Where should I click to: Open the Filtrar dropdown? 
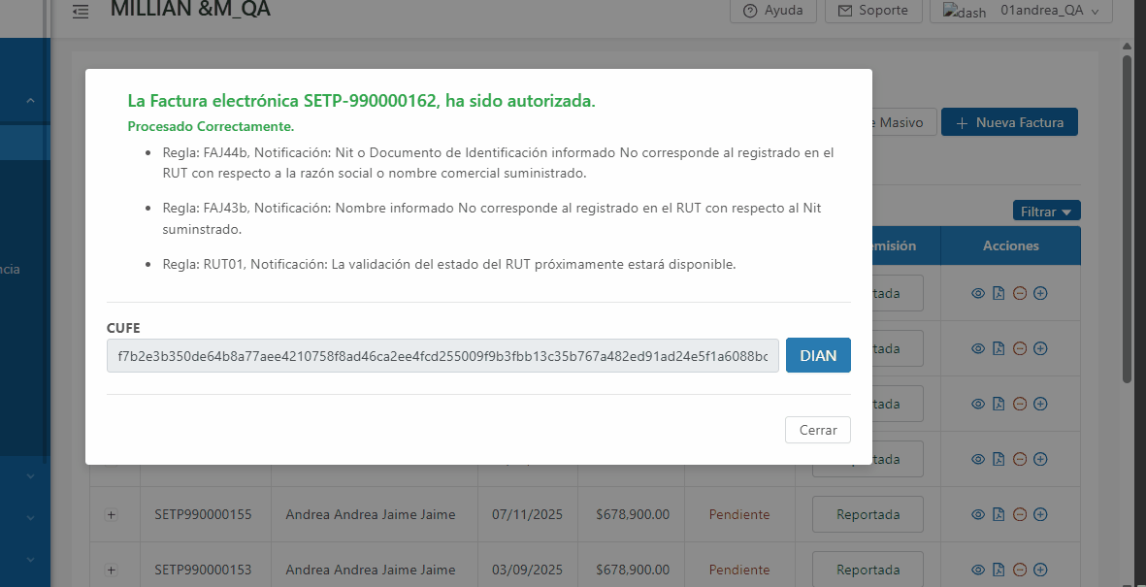(1046, 212)
